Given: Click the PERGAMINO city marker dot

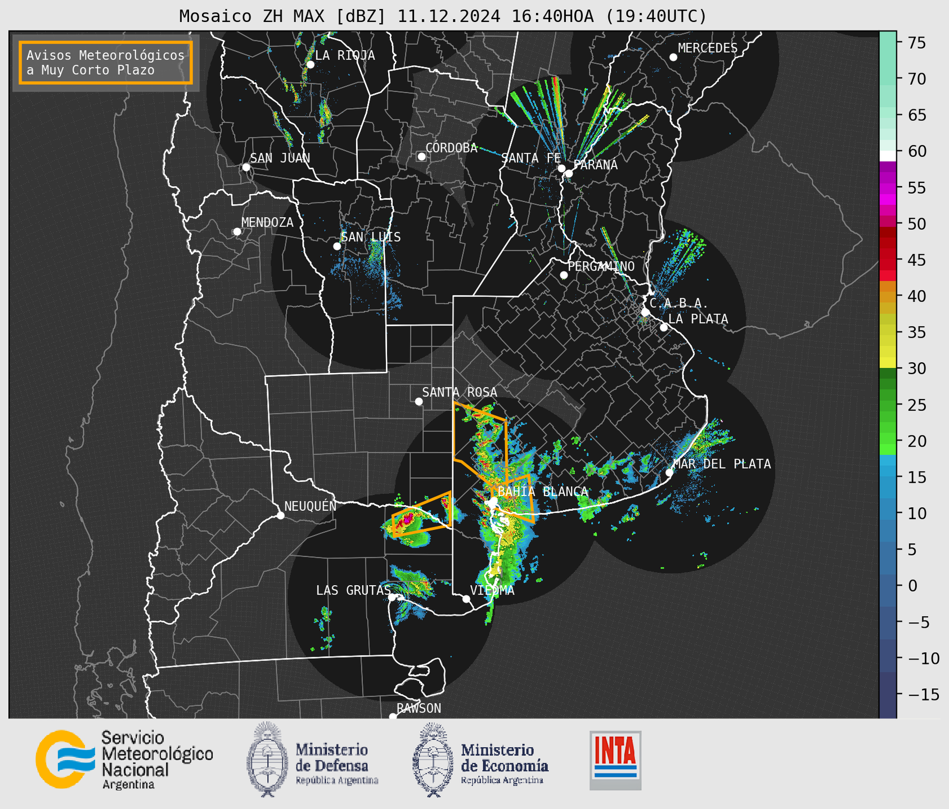Looking at the screenshot, I should pyautogui.click(x=564, y=275).
